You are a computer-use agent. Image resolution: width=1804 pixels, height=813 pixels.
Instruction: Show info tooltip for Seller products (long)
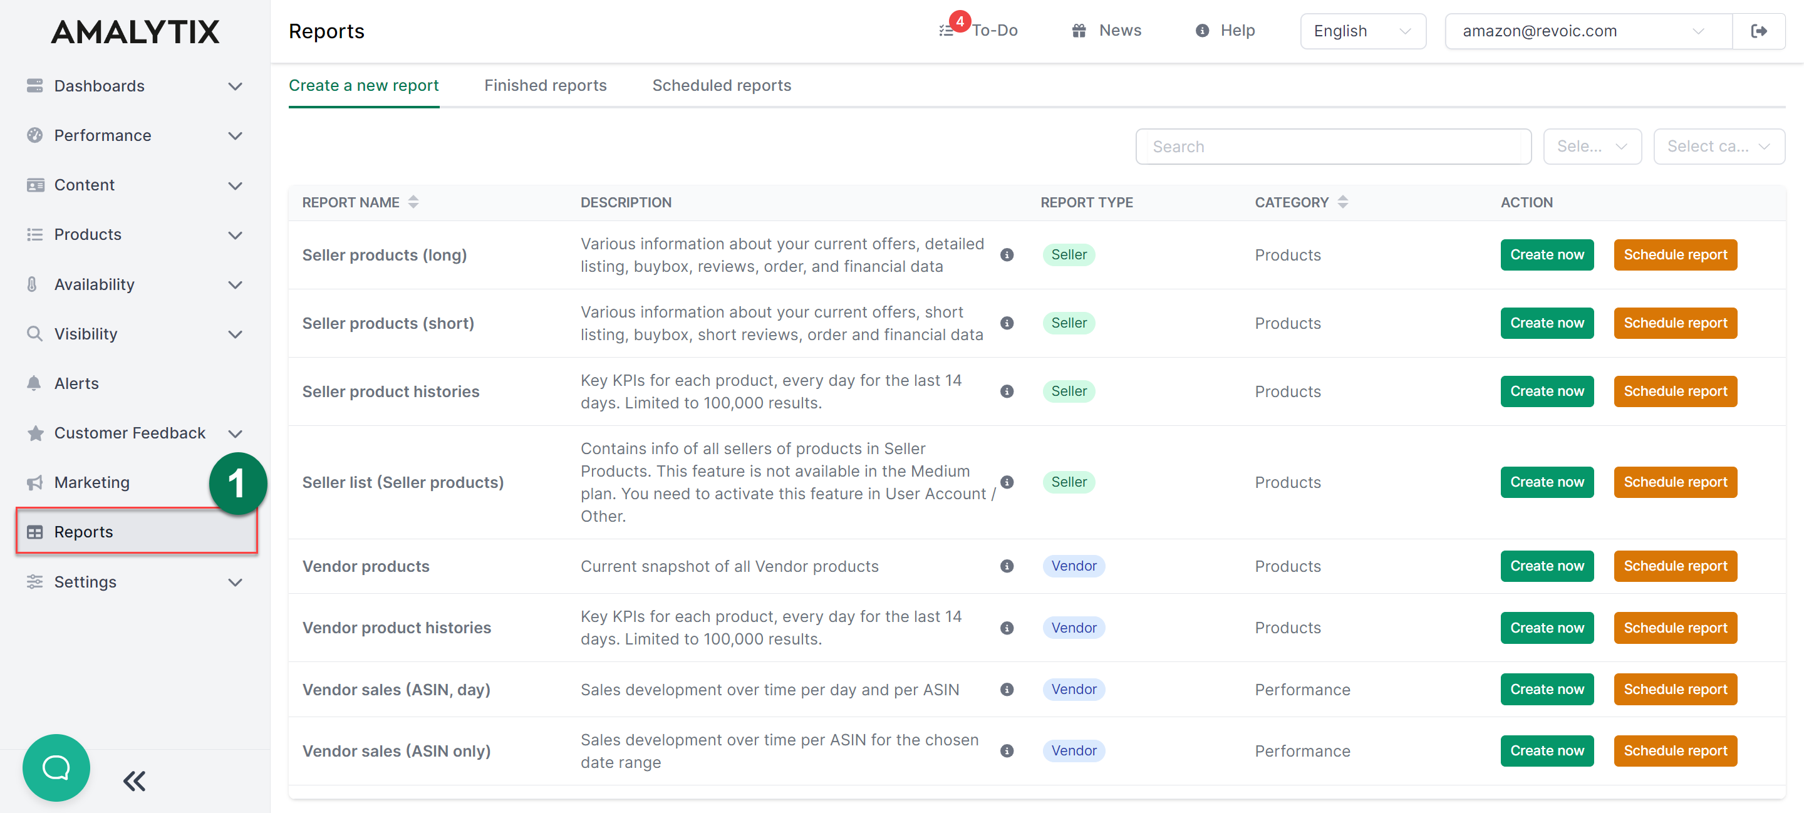click(1007, 255)
